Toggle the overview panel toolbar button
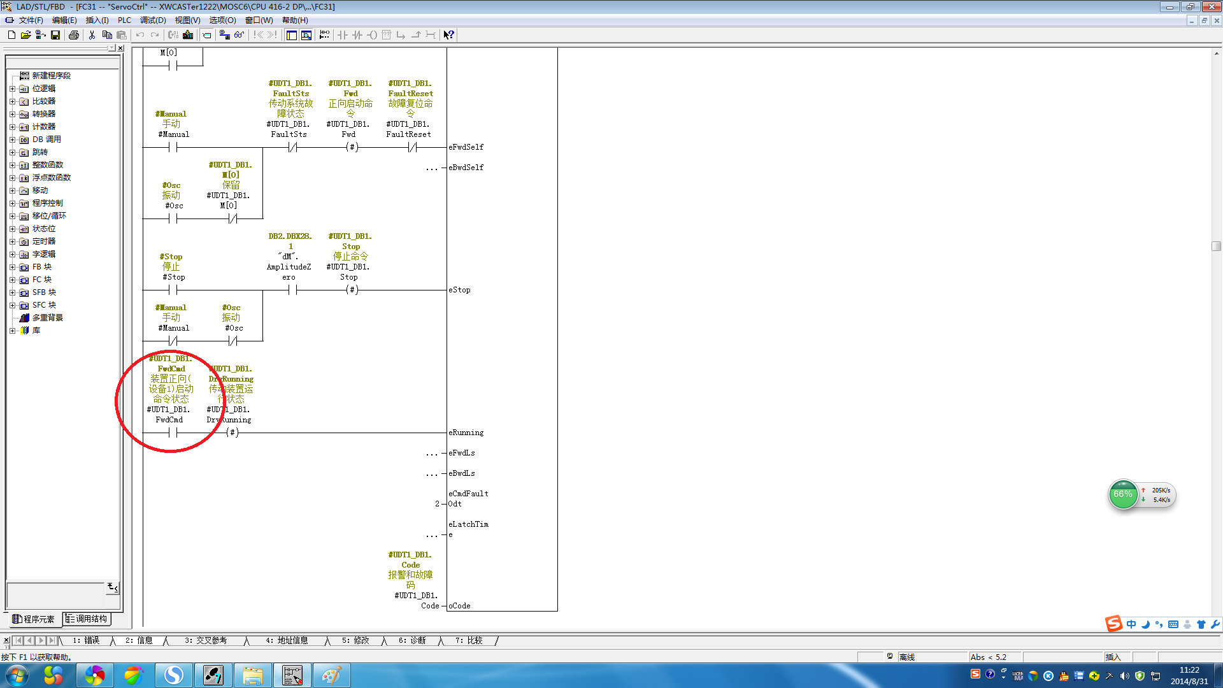This screenshot has width=1223, height=688. click(x=291, y=35)
